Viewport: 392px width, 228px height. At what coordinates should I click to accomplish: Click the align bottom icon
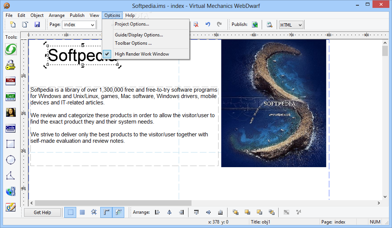220,212
